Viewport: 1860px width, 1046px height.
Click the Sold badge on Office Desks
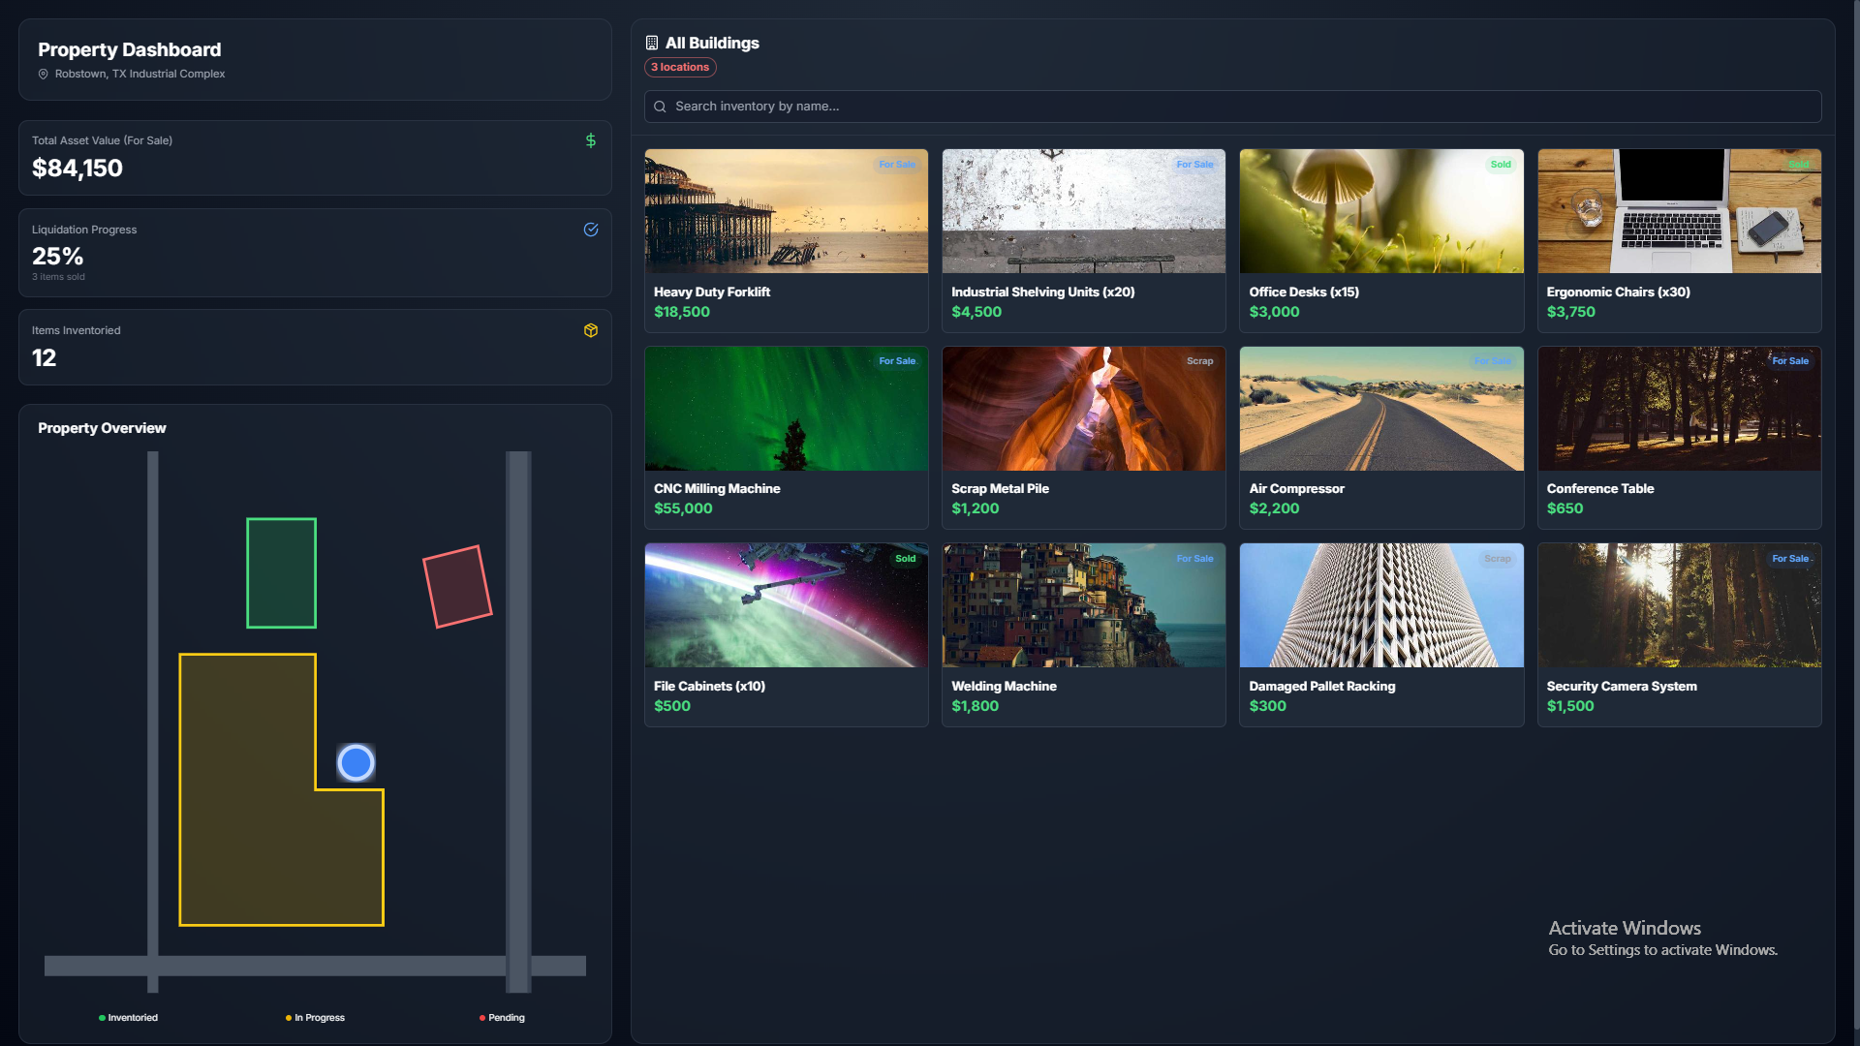click(x=1500, y=165)
